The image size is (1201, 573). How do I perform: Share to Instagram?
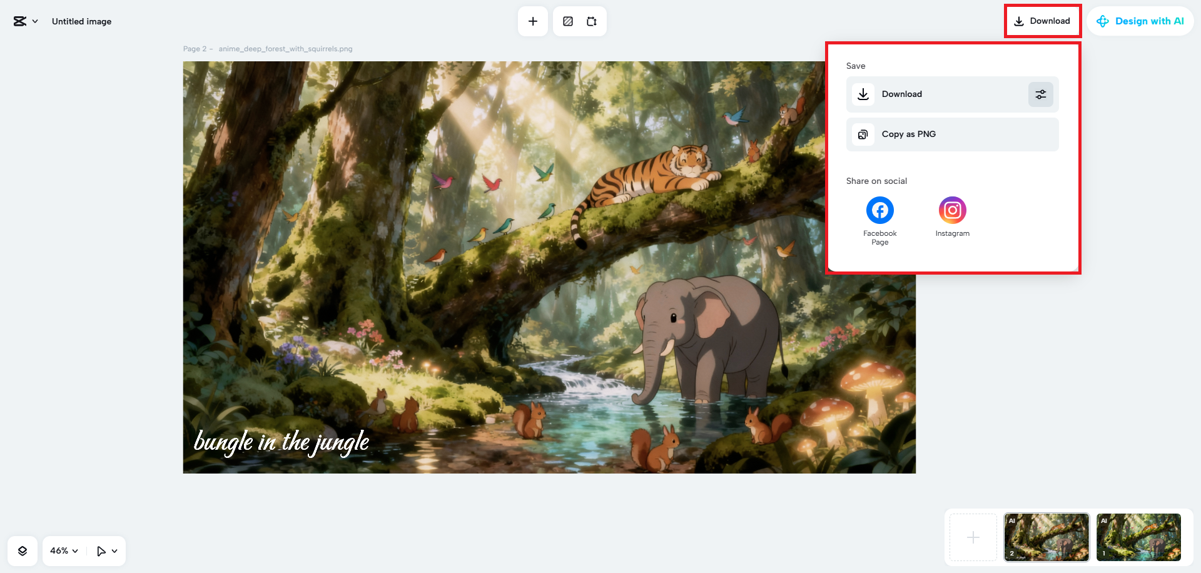point(953,217)
